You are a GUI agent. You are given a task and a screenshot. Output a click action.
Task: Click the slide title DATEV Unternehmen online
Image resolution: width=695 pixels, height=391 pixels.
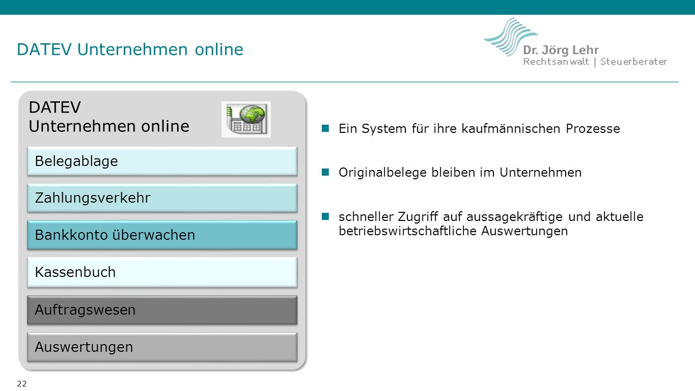[x=130, y=49]
